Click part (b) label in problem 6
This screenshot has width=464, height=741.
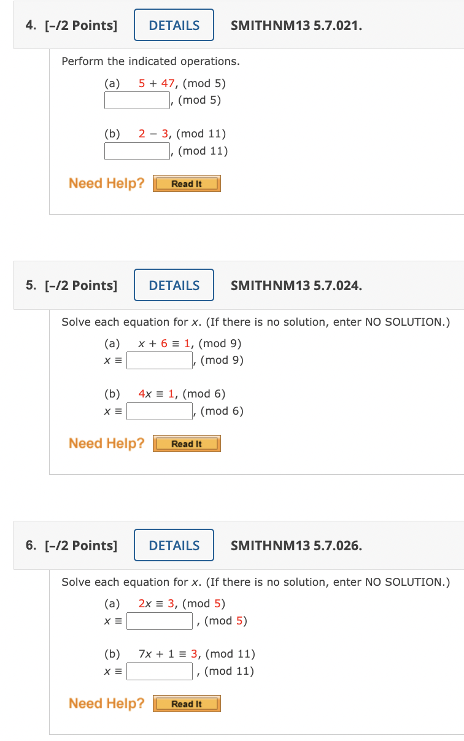(x=112, y=654)
